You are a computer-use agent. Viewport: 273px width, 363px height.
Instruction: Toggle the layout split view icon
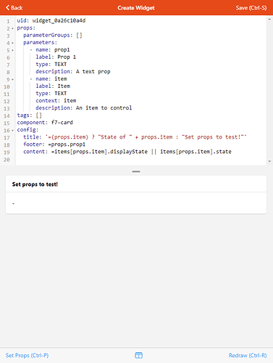138,355
